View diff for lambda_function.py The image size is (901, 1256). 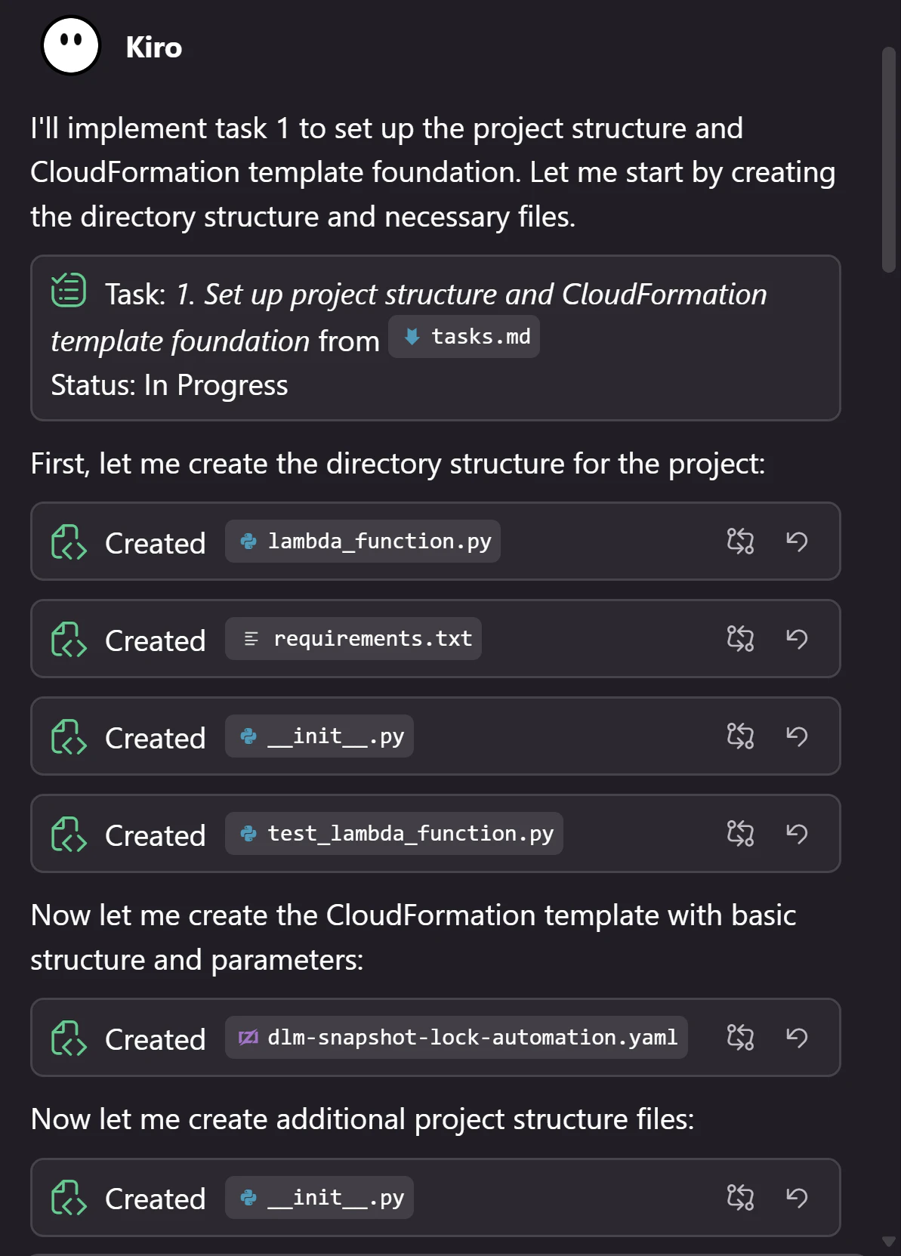tap(740, 541)
